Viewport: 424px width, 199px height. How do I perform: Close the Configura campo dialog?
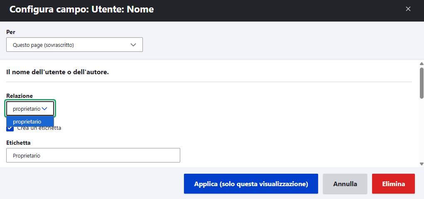point(408,9)
